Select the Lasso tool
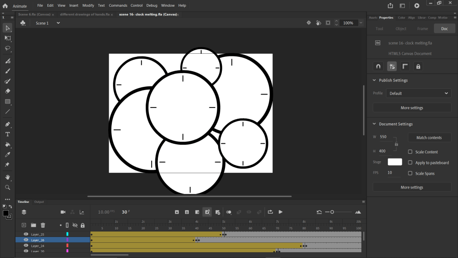 point(8,48)
